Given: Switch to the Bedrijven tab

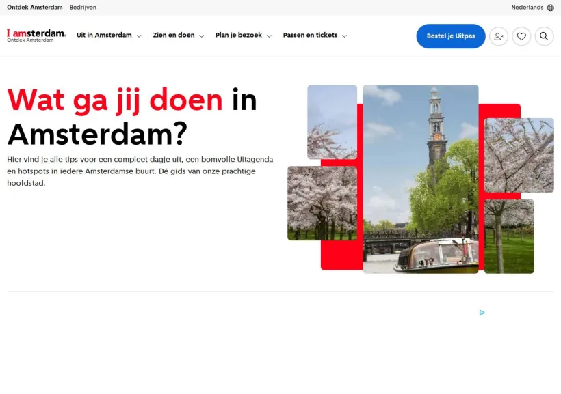Looking at the screenshot, I should tap(83, 8).
